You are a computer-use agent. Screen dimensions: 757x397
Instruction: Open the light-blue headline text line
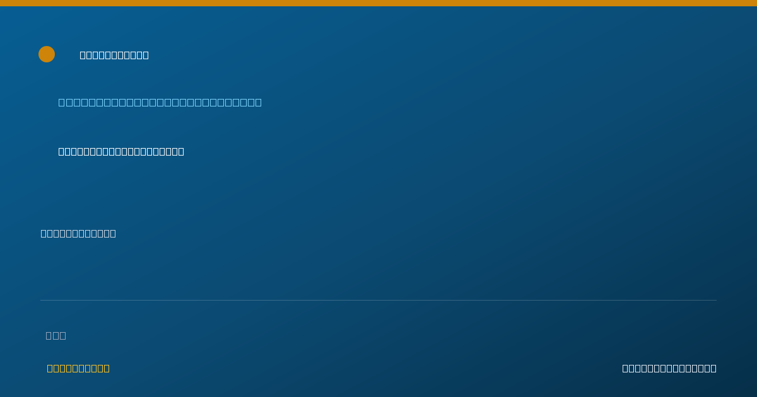point(160,102)
